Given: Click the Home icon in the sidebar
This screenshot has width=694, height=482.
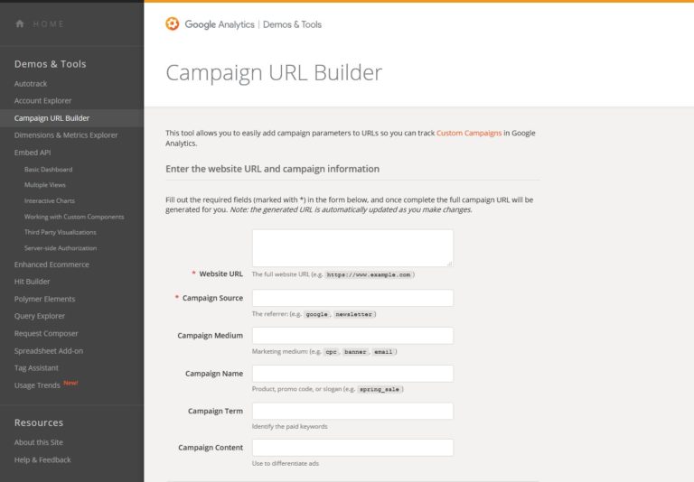Looking at the screenshot, I should (20, 23).
